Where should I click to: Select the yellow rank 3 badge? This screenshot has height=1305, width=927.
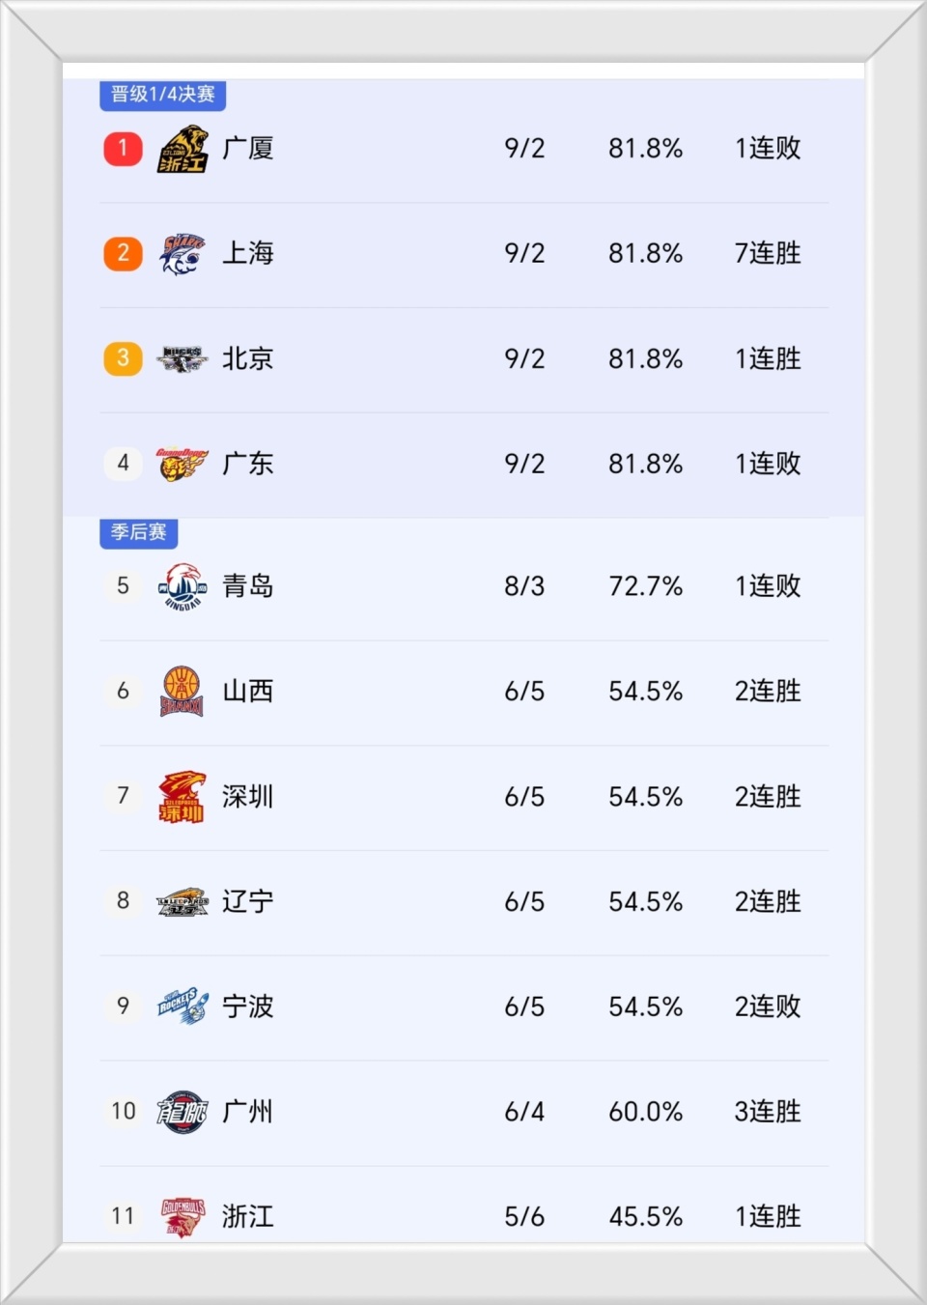pyautogui.click(x=123, y=359)
